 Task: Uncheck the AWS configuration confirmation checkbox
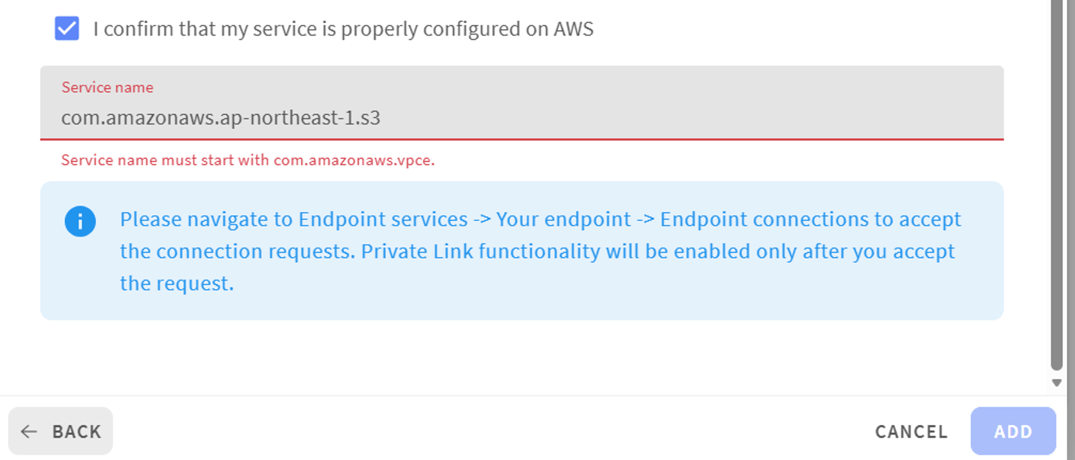(x=67, y=29)
